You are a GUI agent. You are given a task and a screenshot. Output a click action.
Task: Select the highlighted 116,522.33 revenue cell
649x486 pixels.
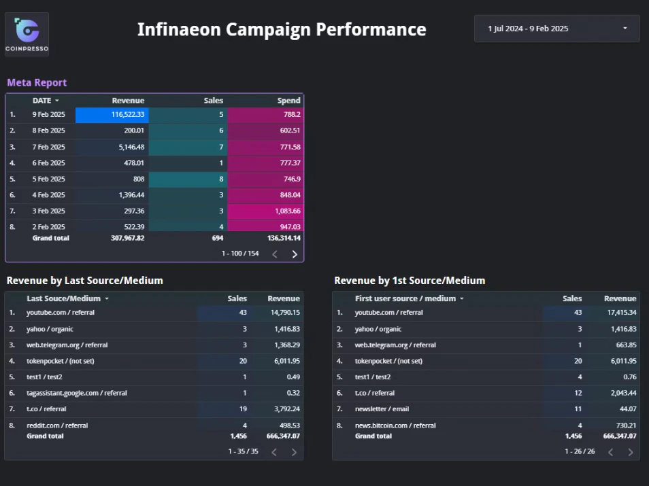click(x=112, y=115)
